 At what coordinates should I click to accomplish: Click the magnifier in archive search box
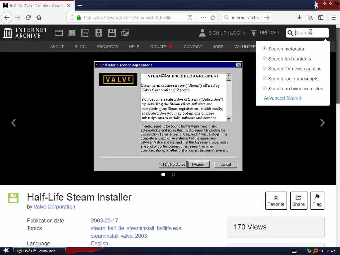pos(290,33)
